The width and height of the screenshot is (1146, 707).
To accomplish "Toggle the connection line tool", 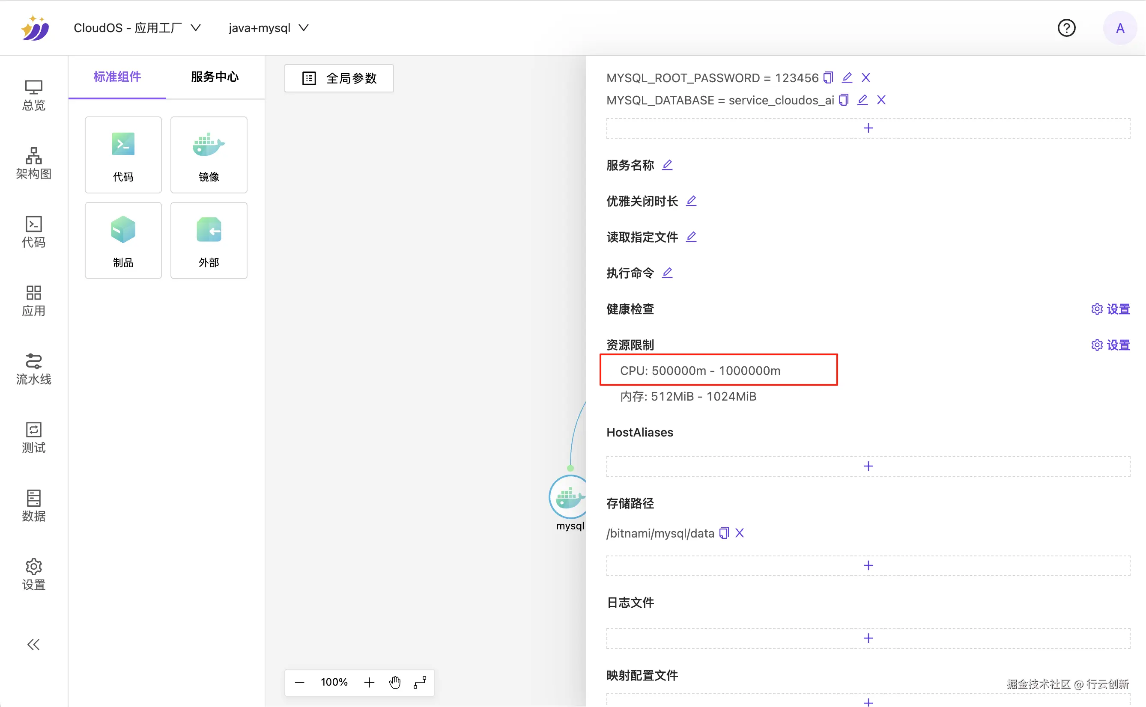I will 420,682.
